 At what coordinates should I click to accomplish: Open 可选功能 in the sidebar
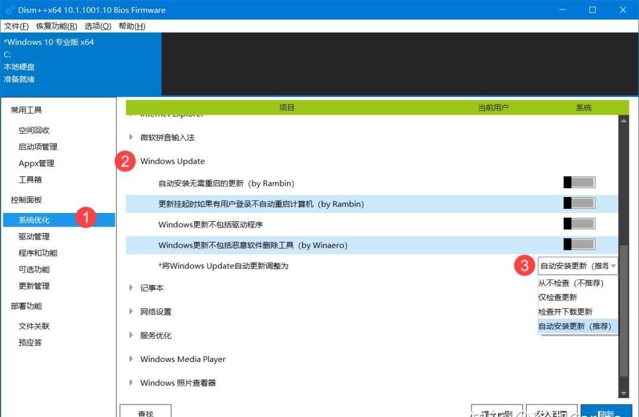tap(34, 270)
